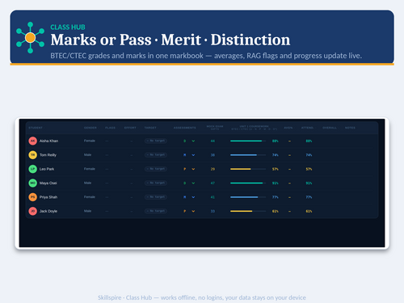Click the Male gender cell for Jack Doyle
This screenshot has width=404, height=303.
(x=87, y=211)
